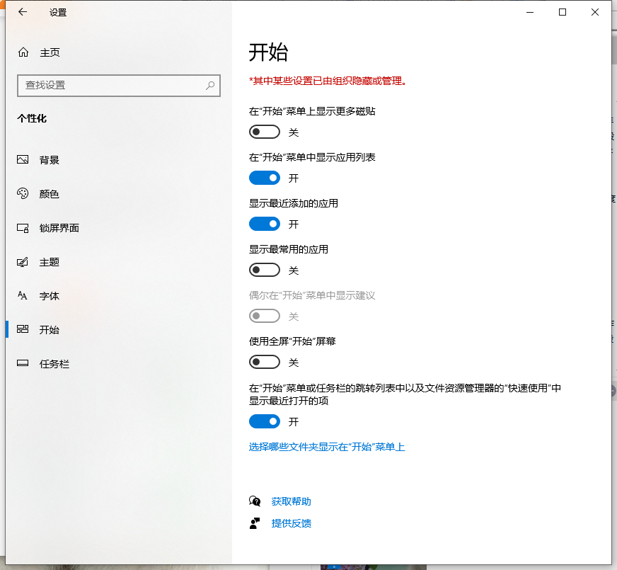Toggle 显示最常用的应用 on
Image resolution: width=617 pixels, height=570 pixels.
265,270
